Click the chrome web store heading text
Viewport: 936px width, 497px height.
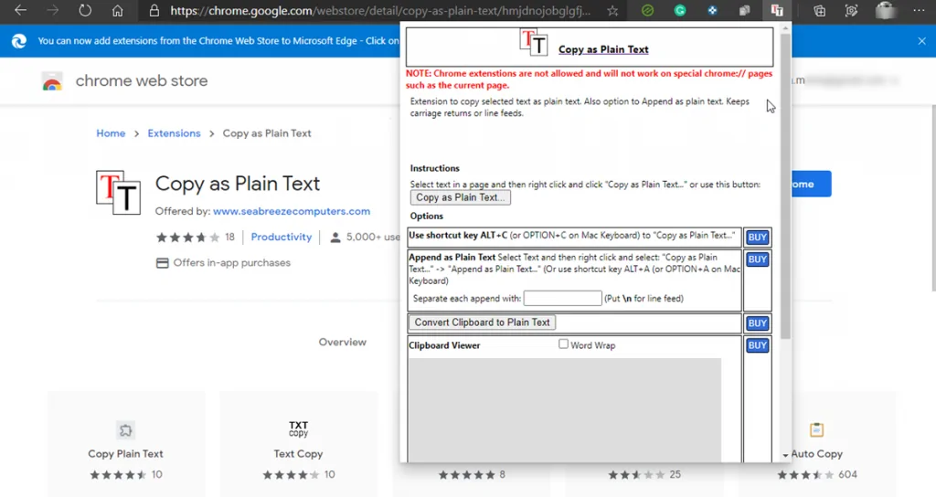coord(142,81)
